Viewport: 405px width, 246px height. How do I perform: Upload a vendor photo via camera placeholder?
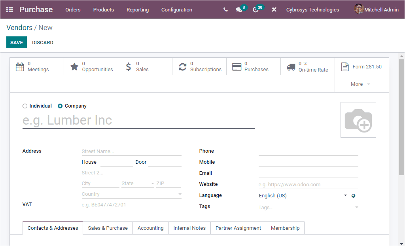point(358,119)
